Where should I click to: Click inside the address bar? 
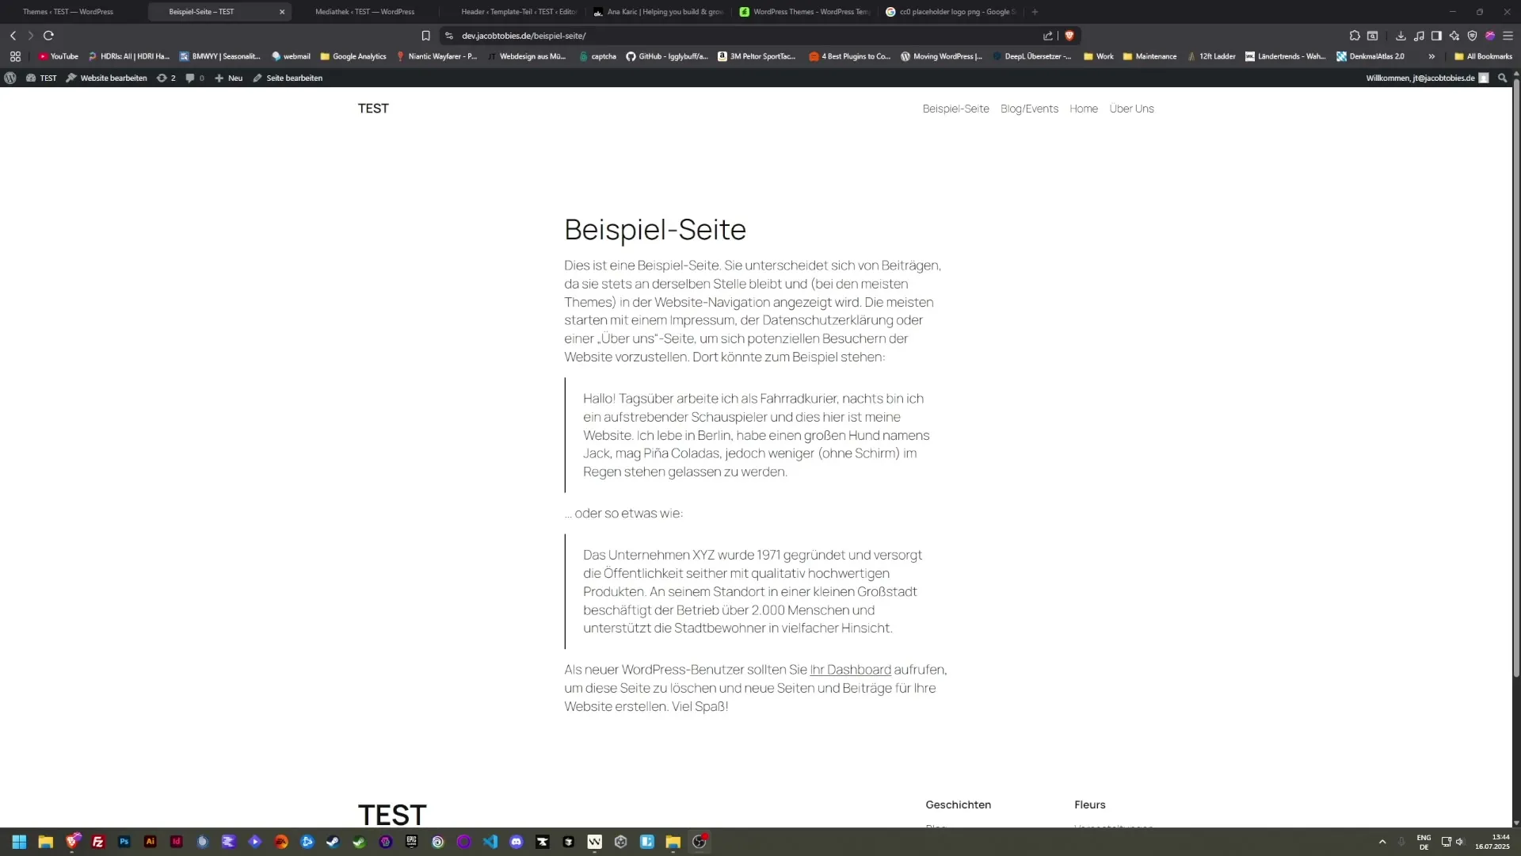(713, 36)
